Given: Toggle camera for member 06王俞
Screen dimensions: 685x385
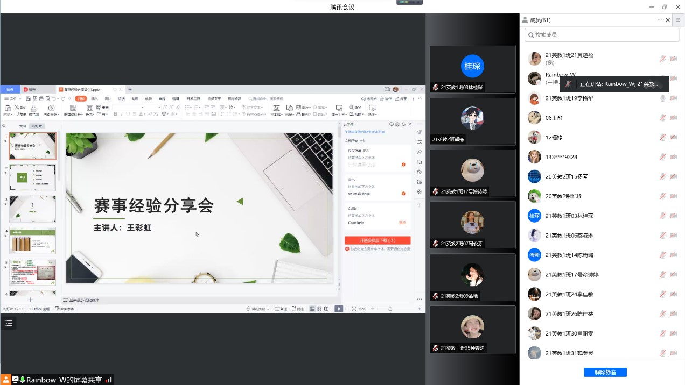Looking at the screenshot, I should [673, 118].
